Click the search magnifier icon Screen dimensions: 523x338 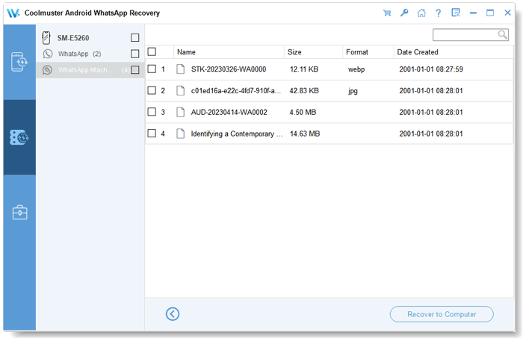pyautogui.click(x=503, y=34)
